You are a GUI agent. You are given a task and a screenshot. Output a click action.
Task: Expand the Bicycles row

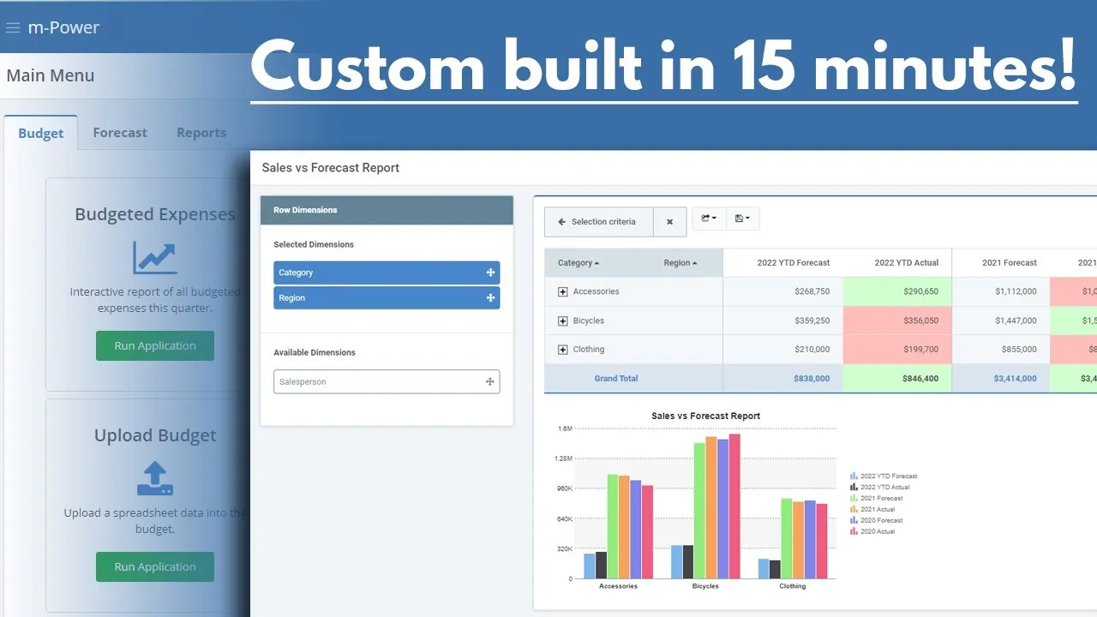click(x=563, y=321)
